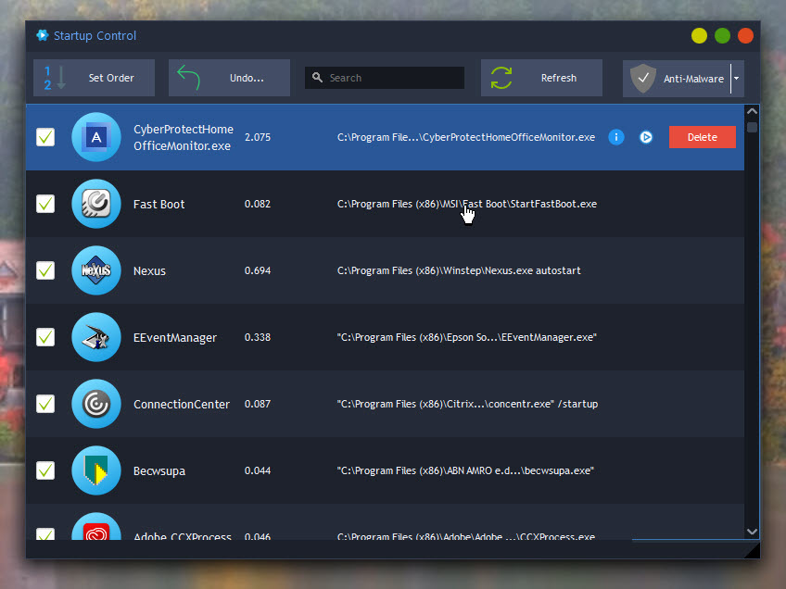Click the 0.694 load time value
The height and width of the screenshot is (589, 786).
[x=258, y=270]
